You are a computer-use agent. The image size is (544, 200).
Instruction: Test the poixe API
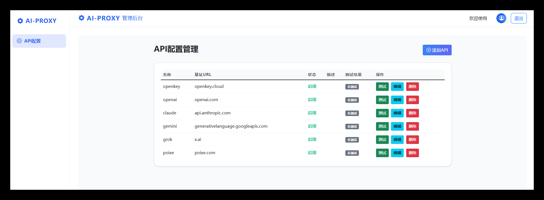tap(382, 153)
